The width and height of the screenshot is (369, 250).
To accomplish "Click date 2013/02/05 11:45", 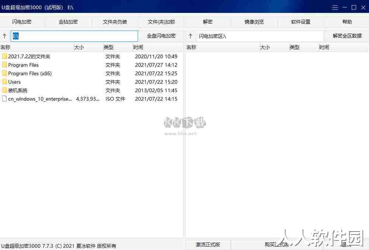I will [156, 90].
